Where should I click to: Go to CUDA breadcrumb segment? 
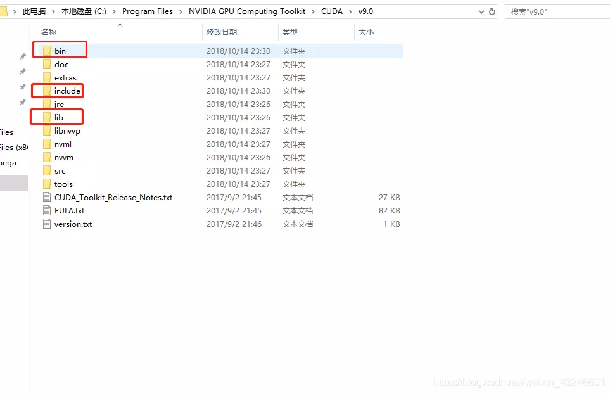(332, 11)
